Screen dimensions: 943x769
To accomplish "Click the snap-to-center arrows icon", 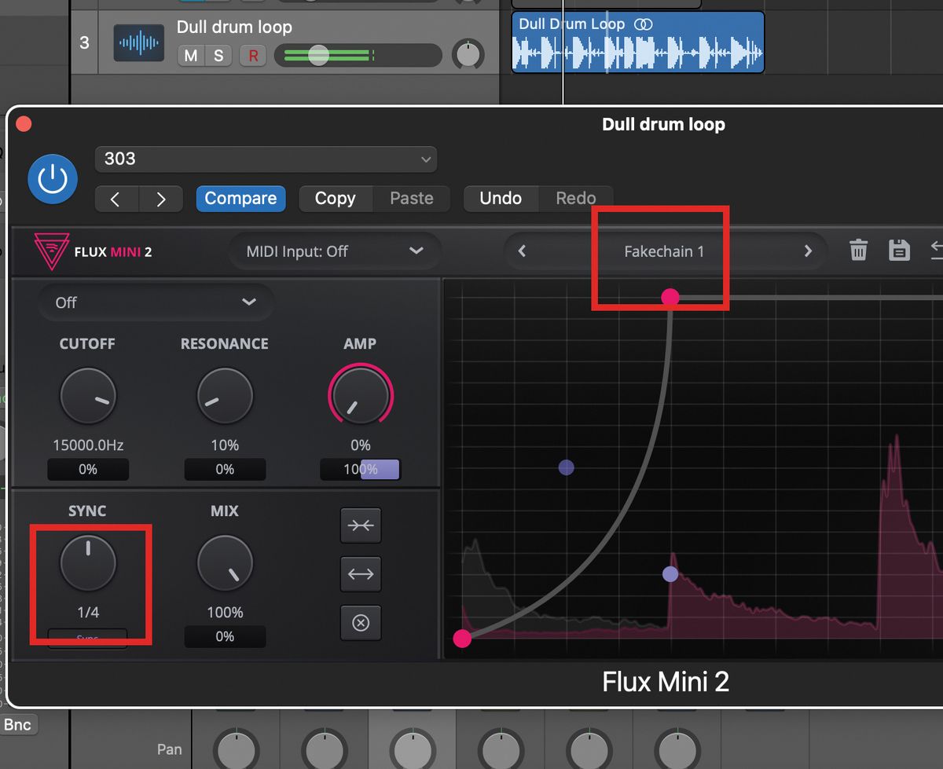I will [x=361, y=525].
